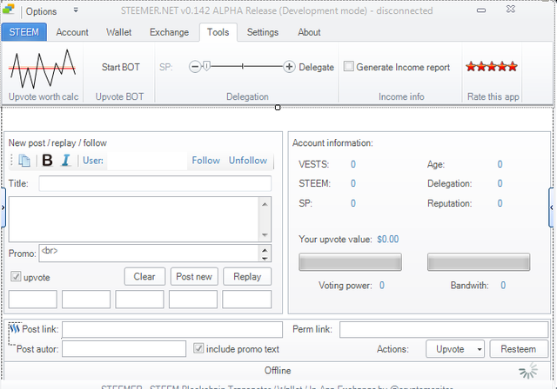Click Start BOT button
Image resolution: width=557 pixels, height=389 pixels.
[x=120, y=67]
